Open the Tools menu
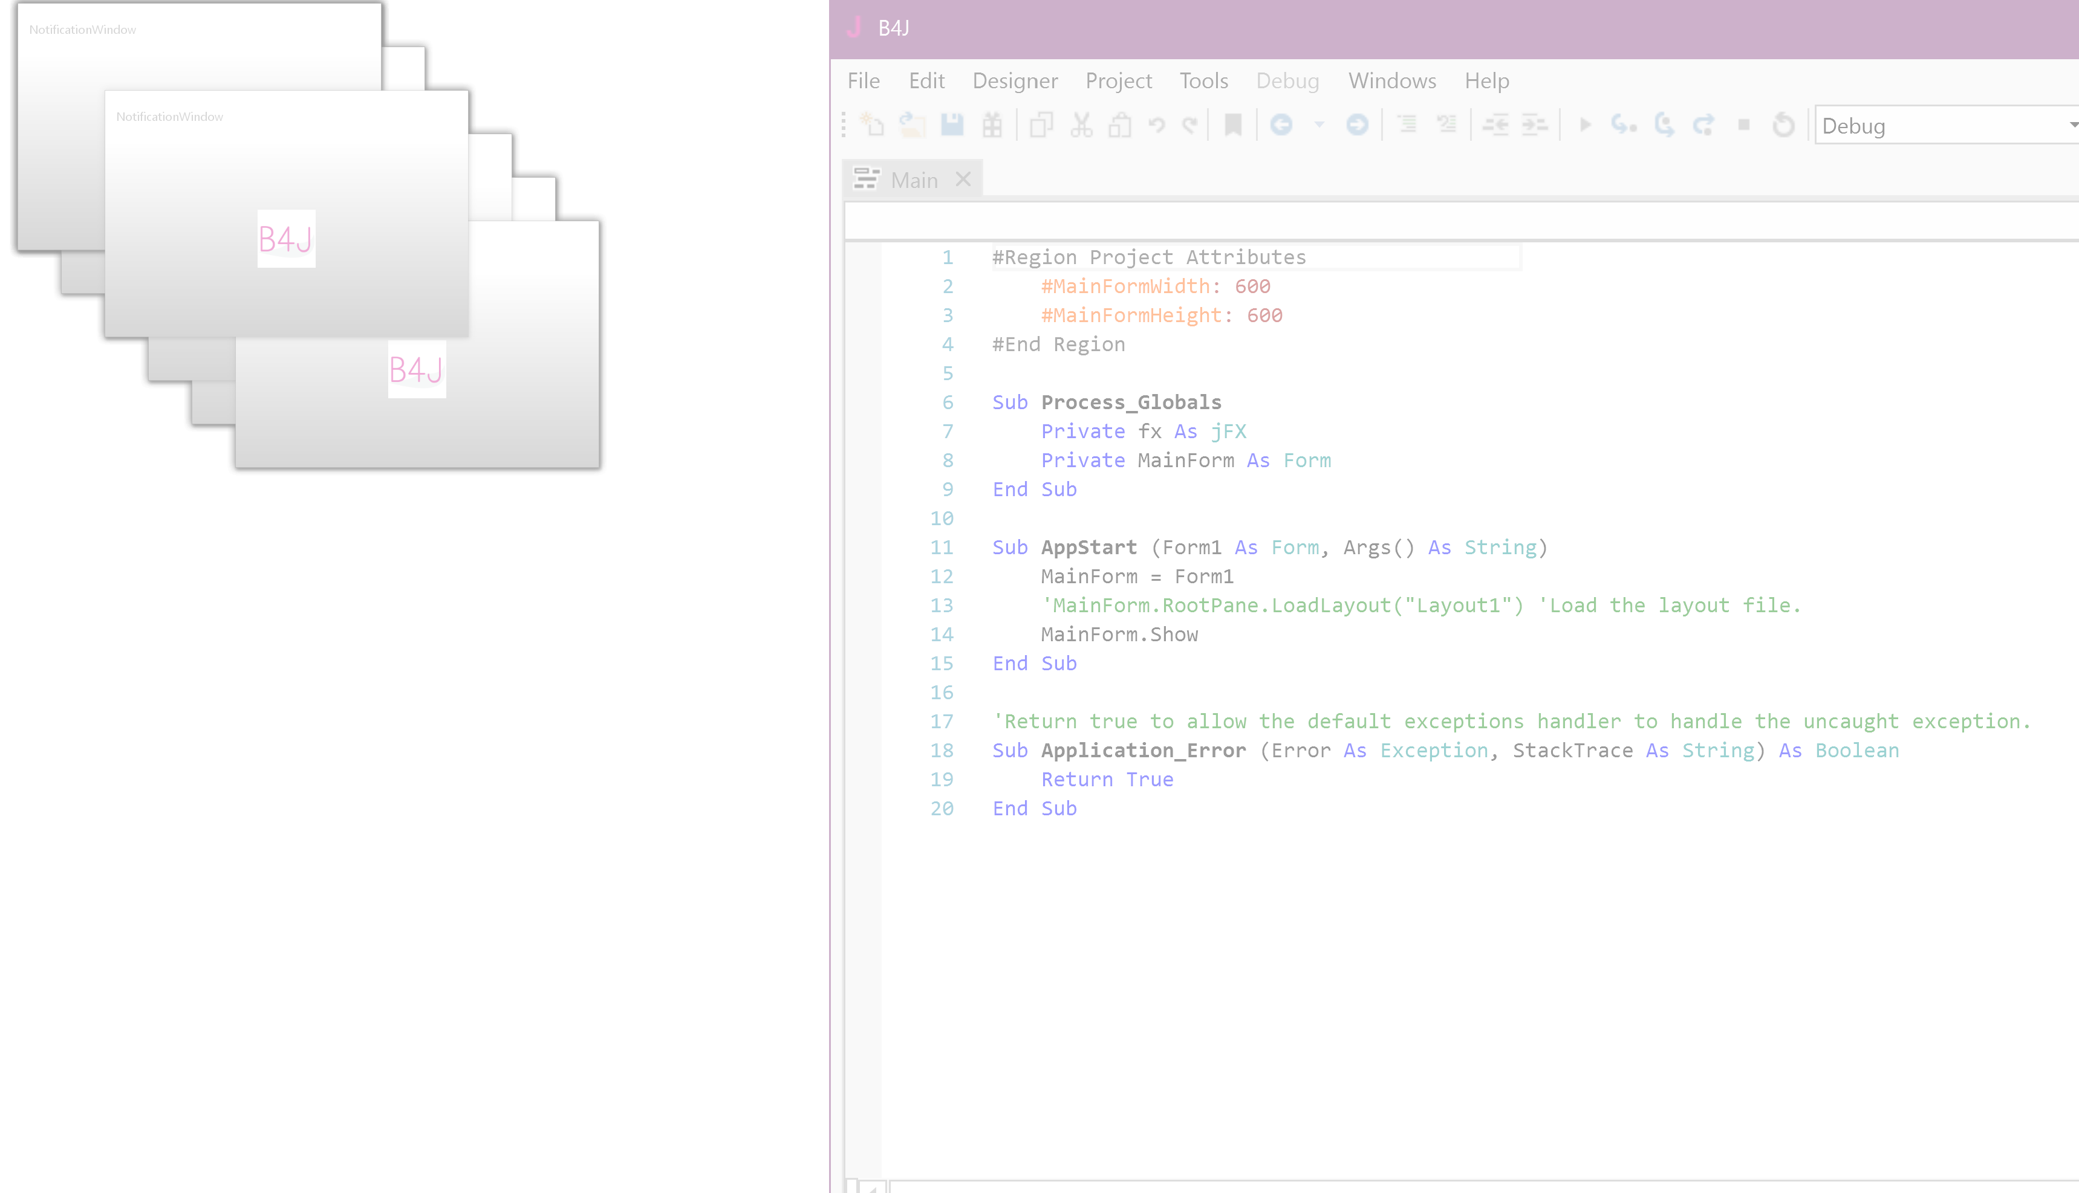 click(x=1203, y=80)
